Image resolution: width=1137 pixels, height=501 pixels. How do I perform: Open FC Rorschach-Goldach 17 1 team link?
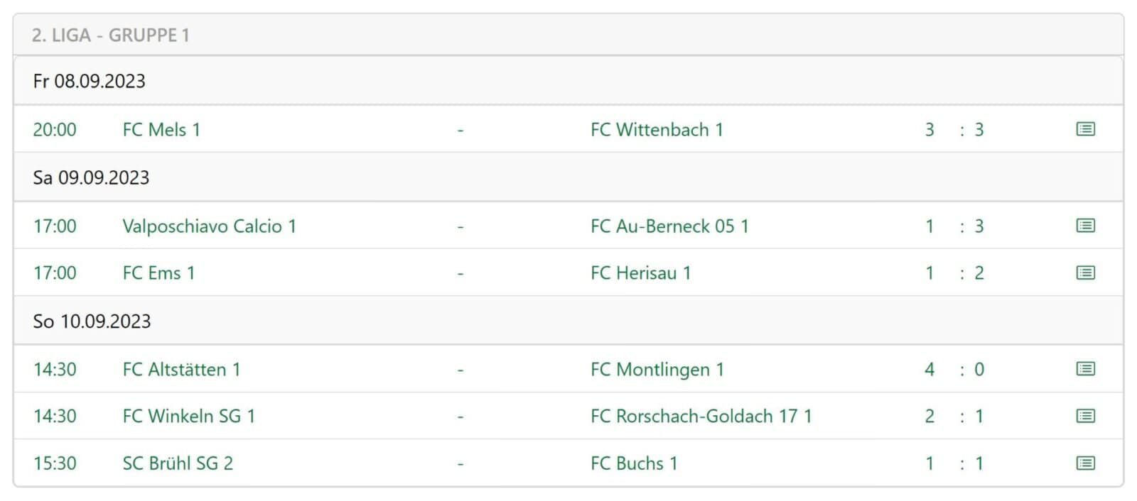tap(701, 417)
